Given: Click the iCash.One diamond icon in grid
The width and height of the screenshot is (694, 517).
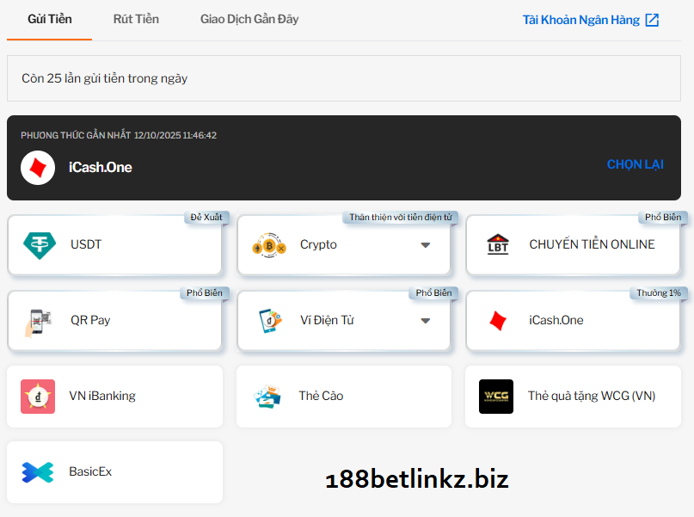Looking at the screenshot, I should [x=497, y=321].
